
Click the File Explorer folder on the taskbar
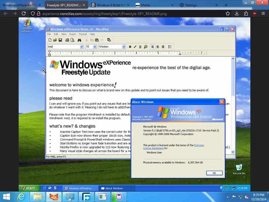pos(38,197)
